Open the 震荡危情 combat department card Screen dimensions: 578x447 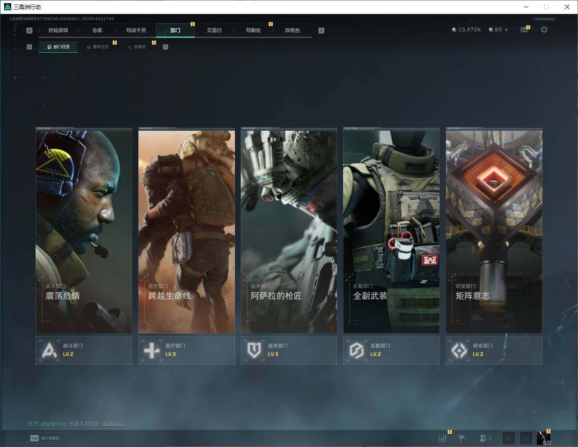point(84,231)
